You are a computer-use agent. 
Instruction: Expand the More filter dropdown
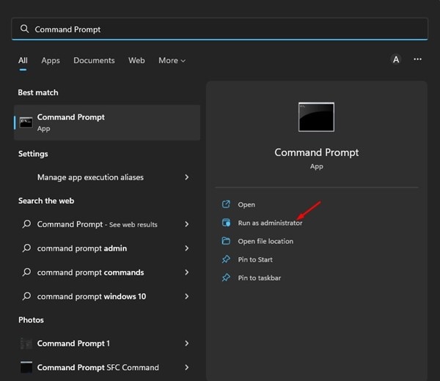[172, 60]
